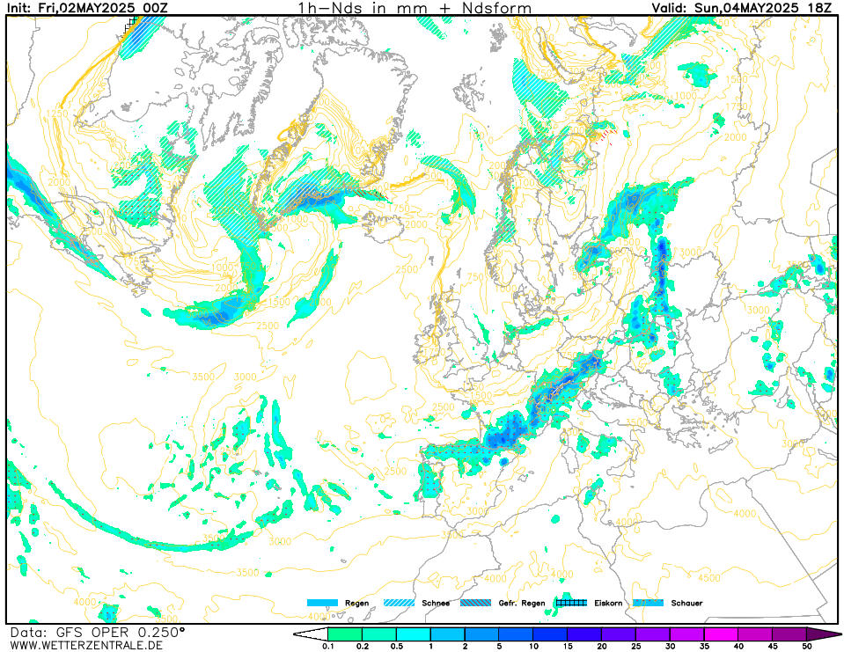844x652 pixels.
Task: Click the '30' color scale label
Action: [x=670, y=646]
